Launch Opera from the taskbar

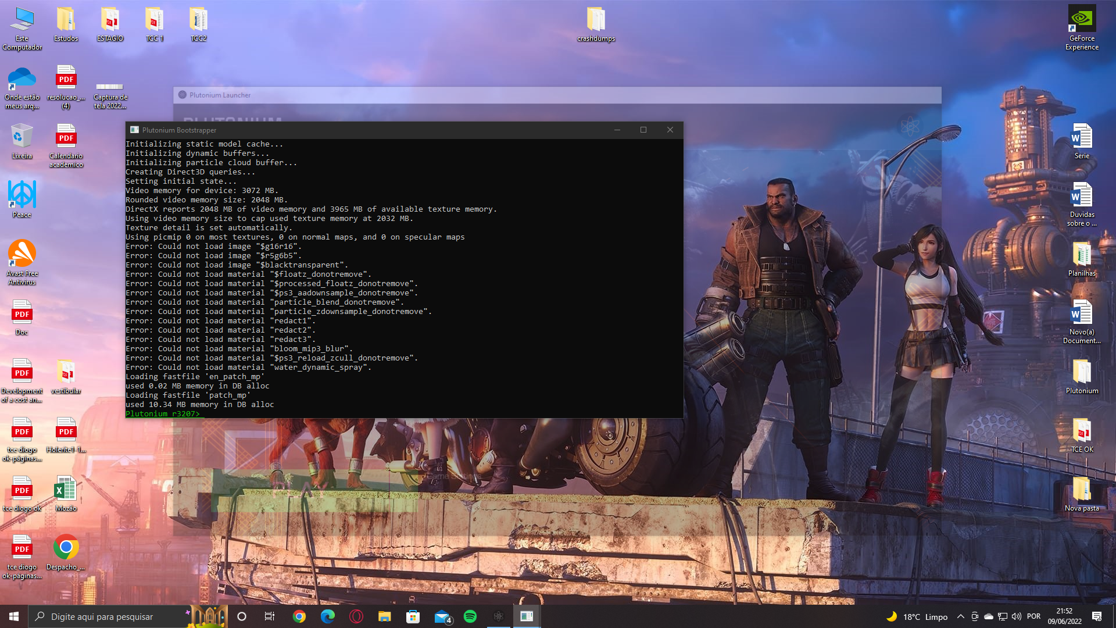click(356, 616)
